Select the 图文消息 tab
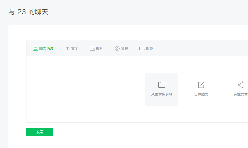 click(x=43, y=48)
